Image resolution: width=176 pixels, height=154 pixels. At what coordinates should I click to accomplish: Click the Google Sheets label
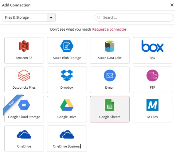(110, 117)
